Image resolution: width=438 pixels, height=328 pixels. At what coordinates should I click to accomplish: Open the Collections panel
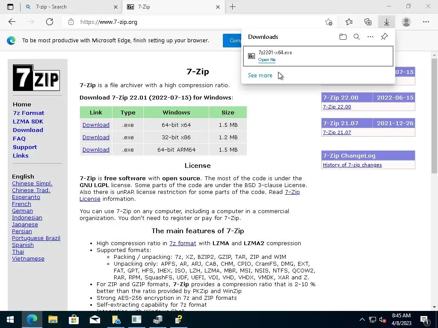[x=368, y=22]
